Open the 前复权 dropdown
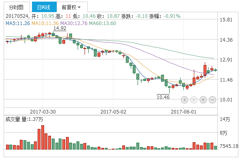This screenshot has height=158, width=240. click(71, 7)
